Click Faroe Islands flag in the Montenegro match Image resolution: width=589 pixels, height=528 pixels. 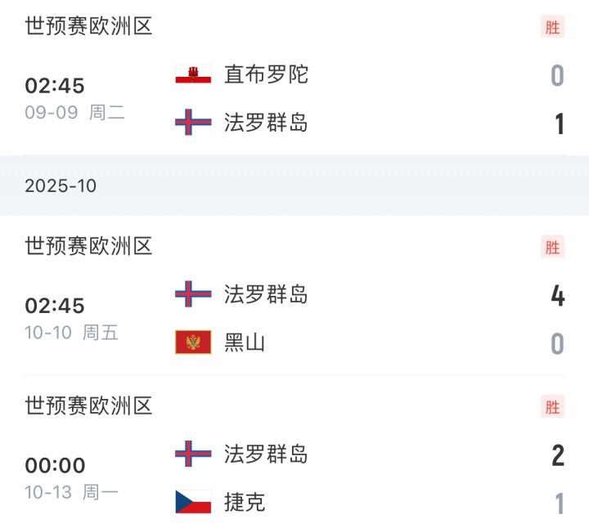tap(194, 293)
